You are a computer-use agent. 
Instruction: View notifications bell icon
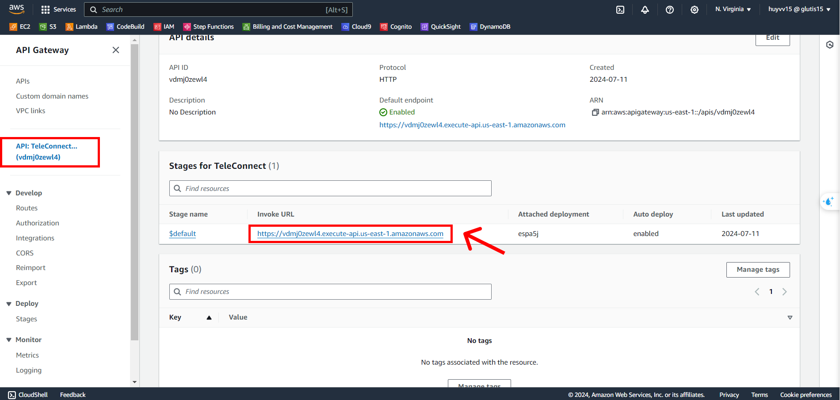coord(645,9)
